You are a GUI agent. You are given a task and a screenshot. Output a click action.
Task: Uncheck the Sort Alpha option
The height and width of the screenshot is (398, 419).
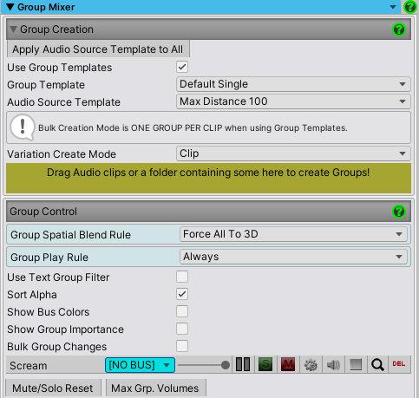[x=182, y=294]
